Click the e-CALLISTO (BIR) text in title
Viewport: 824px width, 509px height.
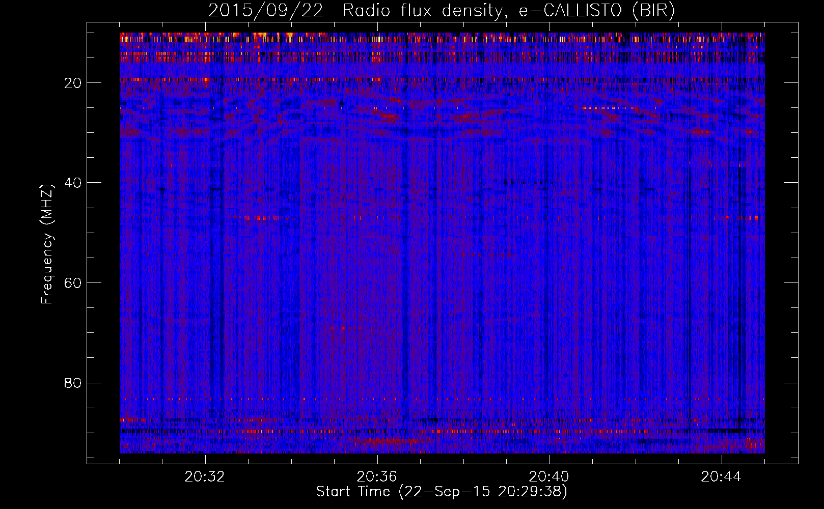pyautogui.click(x=596, y=11)
